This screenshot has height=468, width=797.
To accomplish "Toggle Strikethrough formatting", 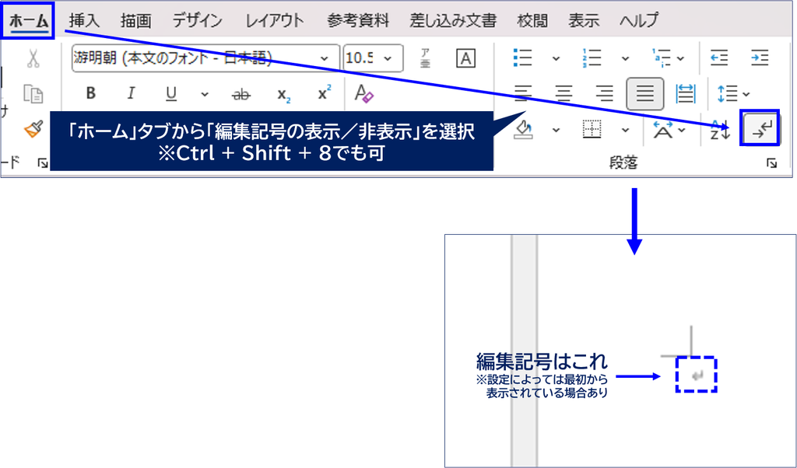I will click(241, 94).
